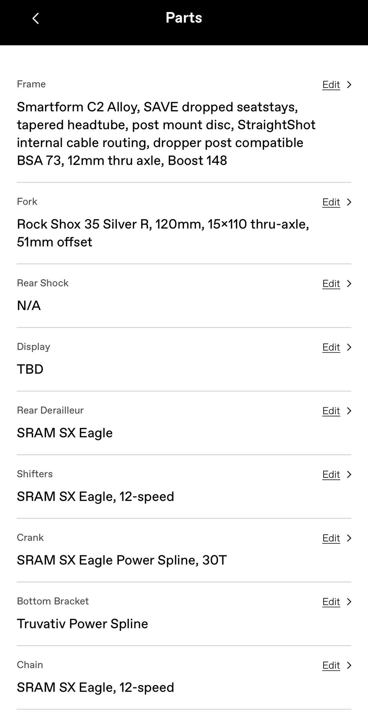Select the Smartform C2 Alloy frame description
The height and width of the screenshot is (720, 368).
[166, 134]
